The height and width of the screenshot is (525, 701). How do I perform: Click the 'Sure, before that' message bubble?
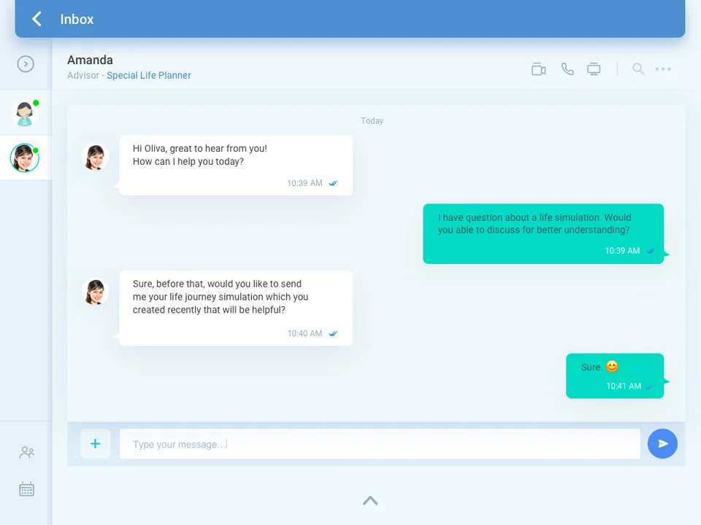[236, 308]
